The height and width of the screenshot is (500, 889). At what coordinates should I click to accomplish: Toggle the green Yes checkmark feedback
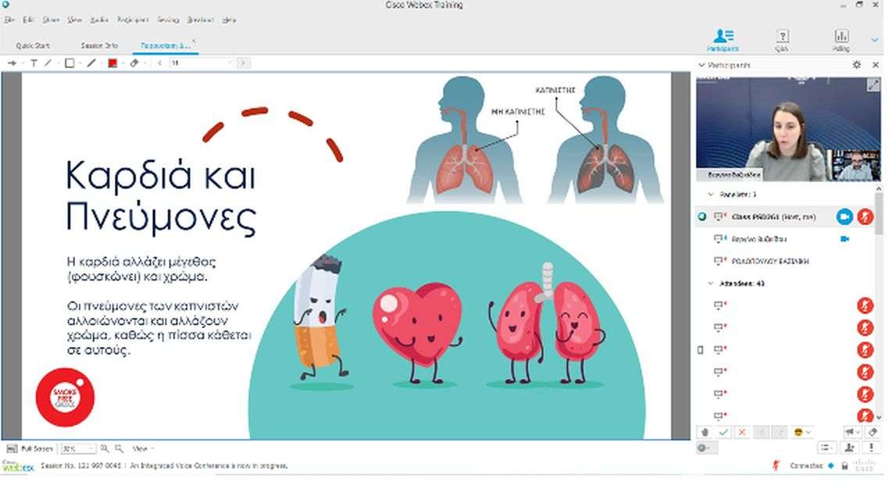coord(723,432)
